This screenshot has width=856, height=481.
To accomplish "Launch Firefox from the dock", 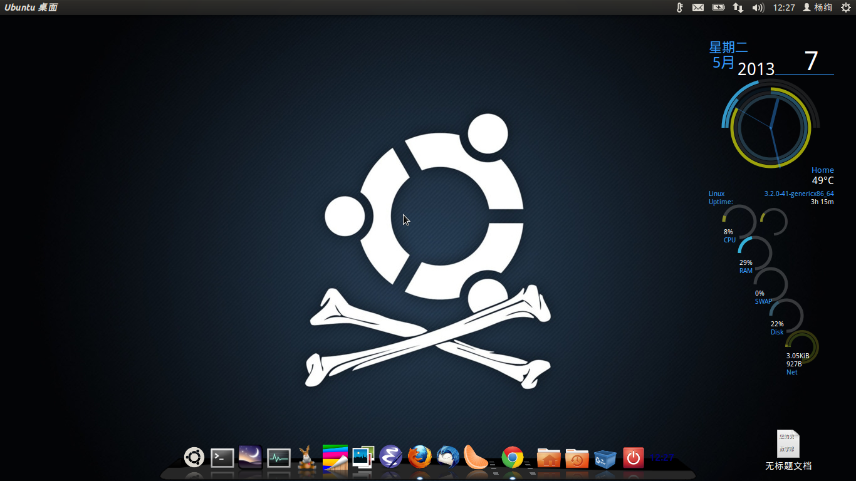I will point(420,457).
